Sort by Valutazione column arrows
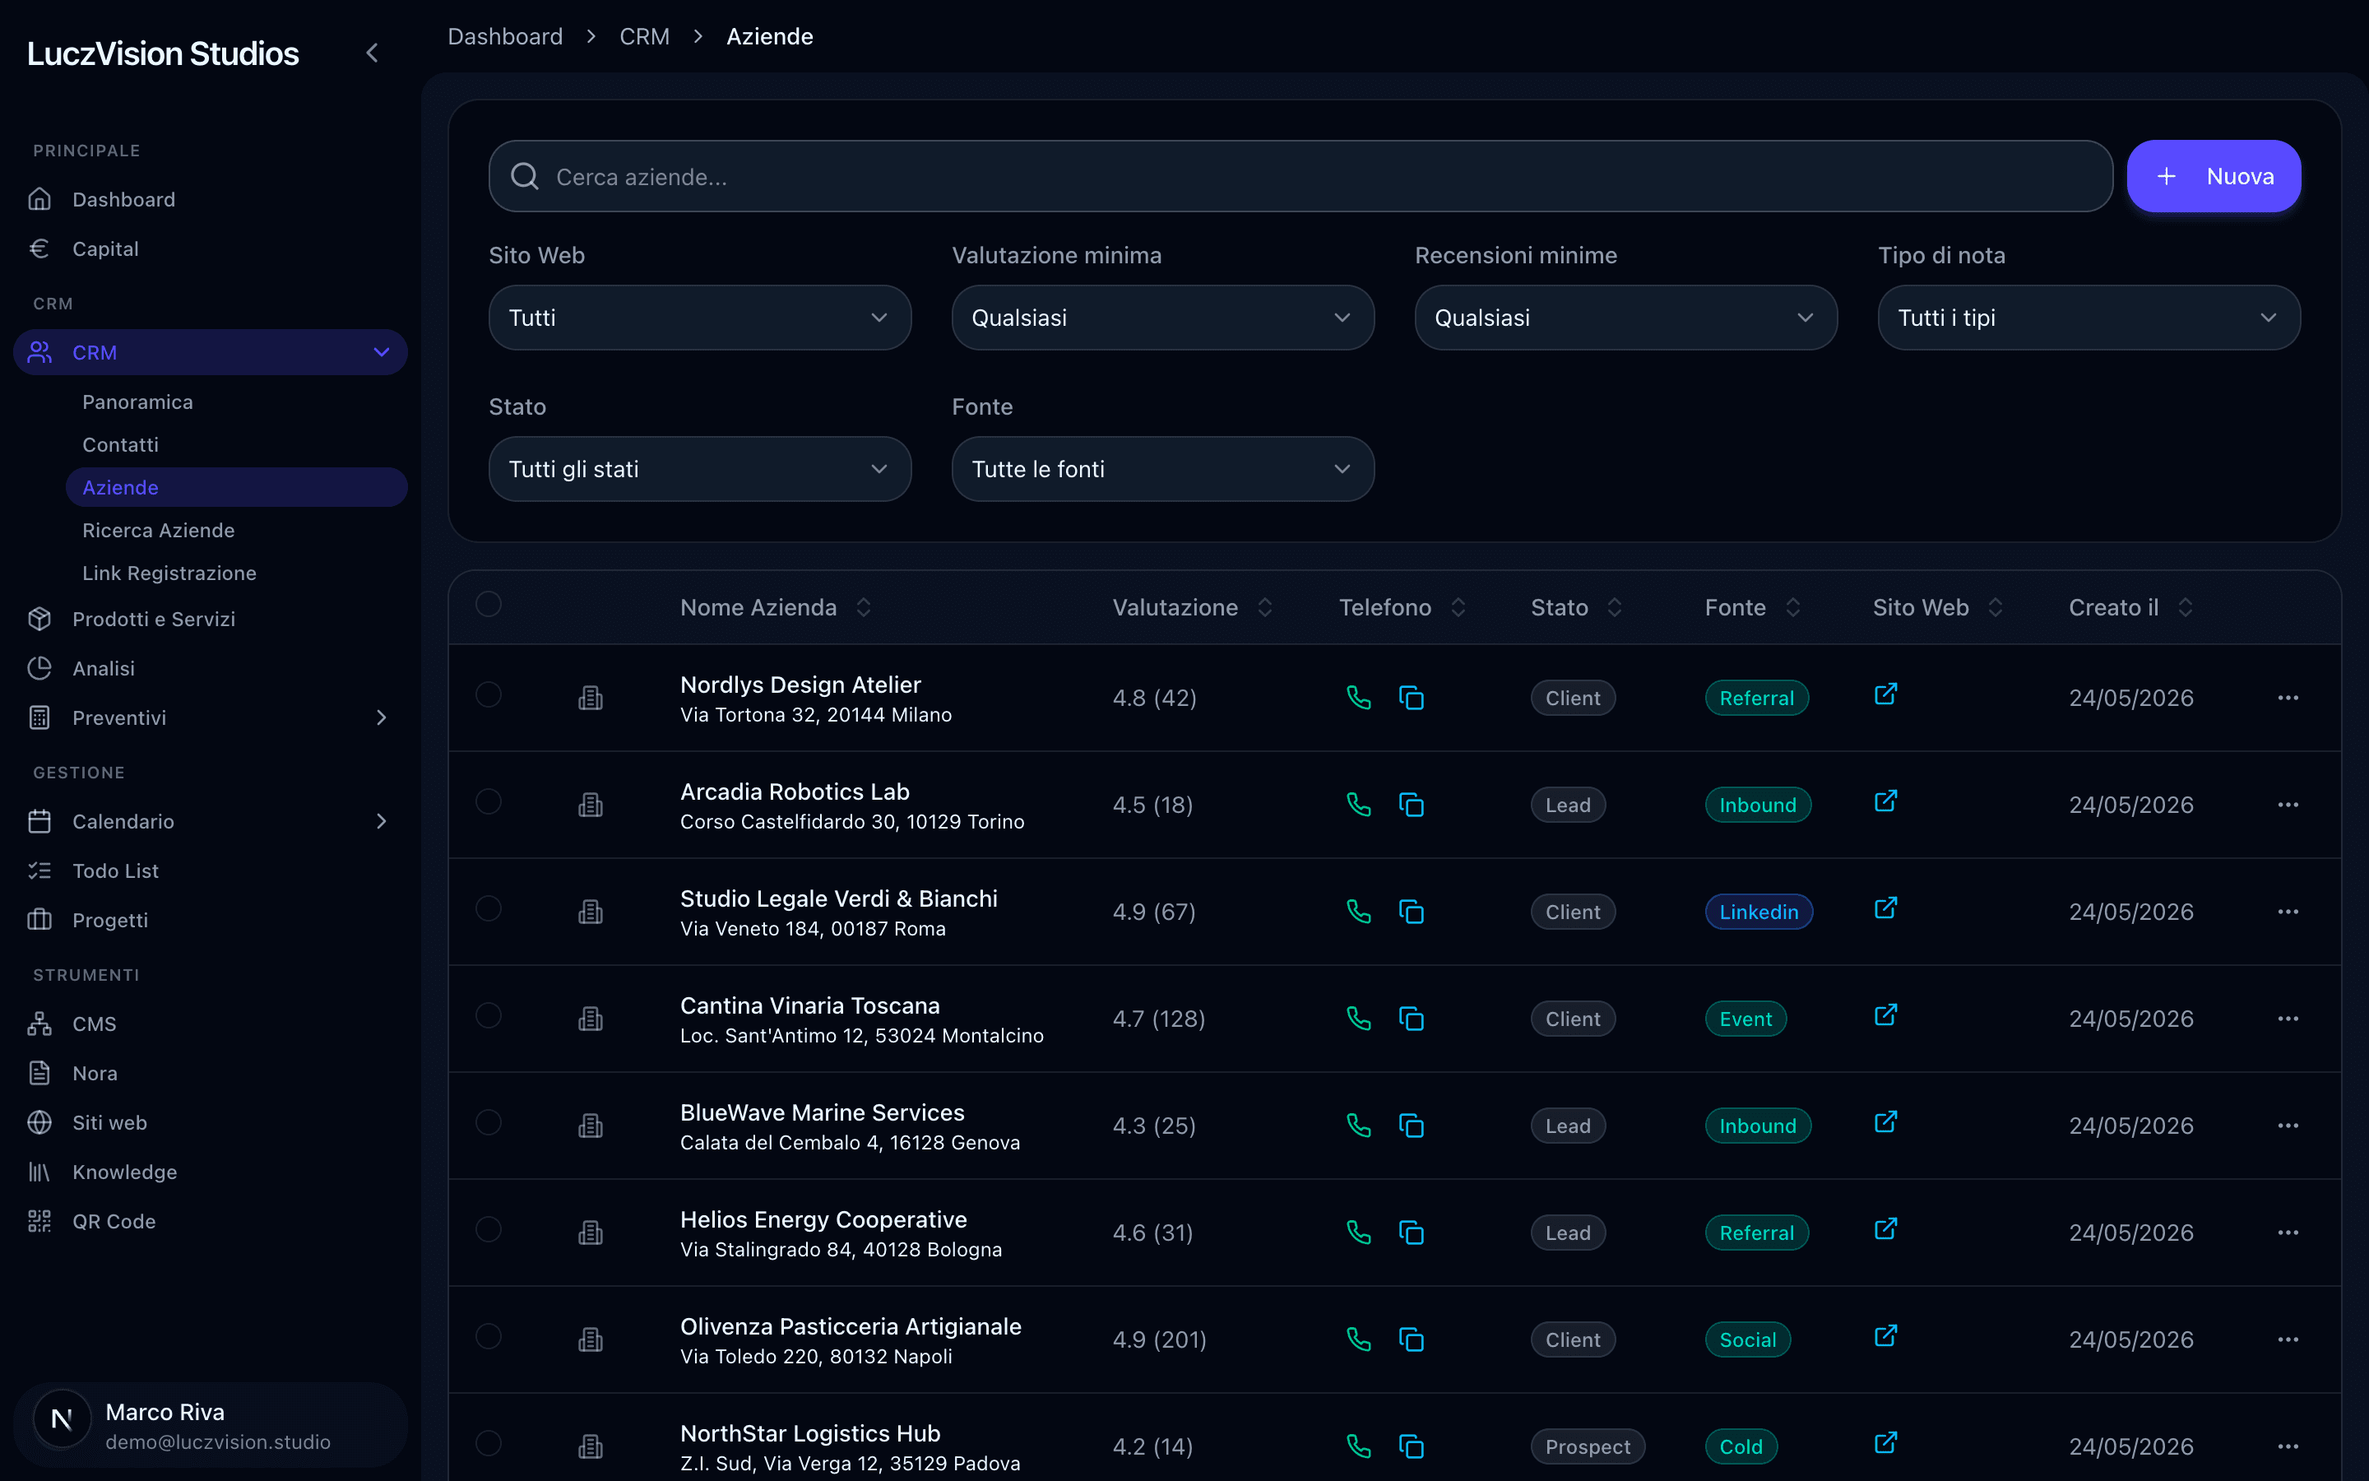This screenshot has width=2369, height=1481. (x=1265, y=607)
